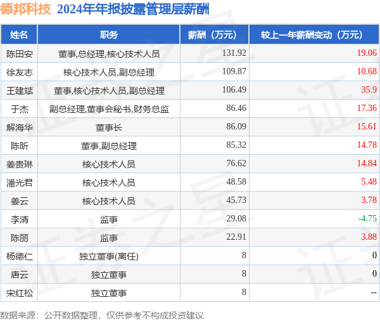The height and width of the screenshot is (321, 380).
Task: Click 独立董事 in 宋红松 row
Action: (x=109, y=293)
